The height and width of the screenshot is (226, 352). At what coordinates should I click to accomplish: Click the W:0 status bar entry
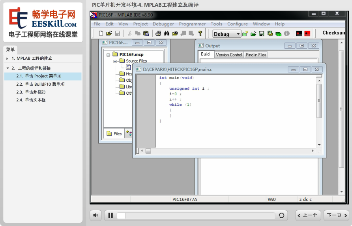(271, 199)
